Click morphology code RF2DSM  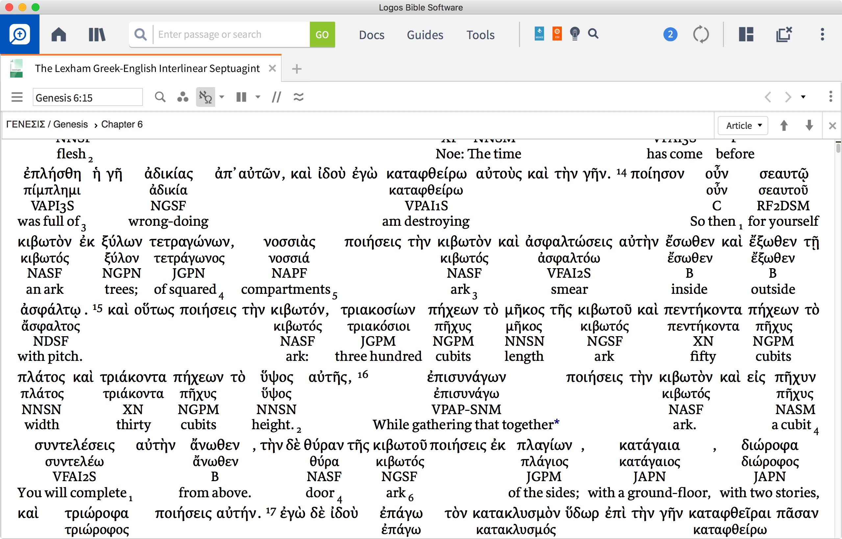click(x=783, y=206)
